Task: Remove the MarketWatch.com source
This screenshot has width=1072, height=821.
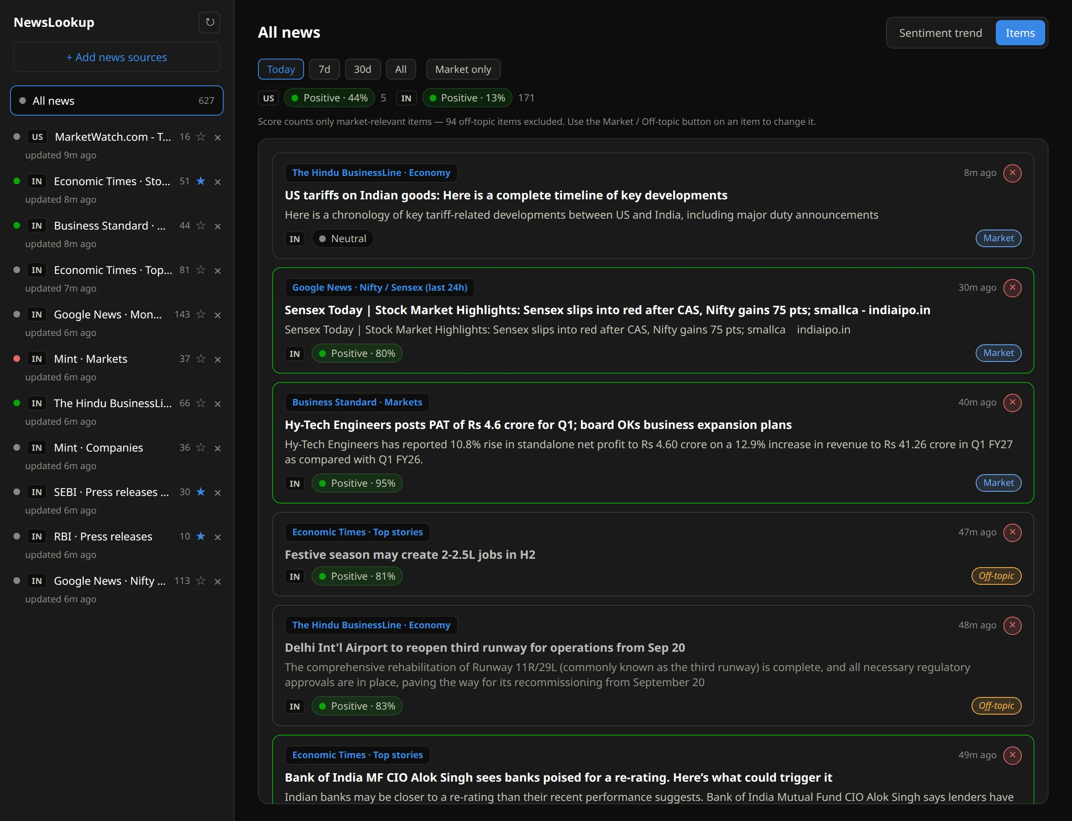Action: coord(218,138)
